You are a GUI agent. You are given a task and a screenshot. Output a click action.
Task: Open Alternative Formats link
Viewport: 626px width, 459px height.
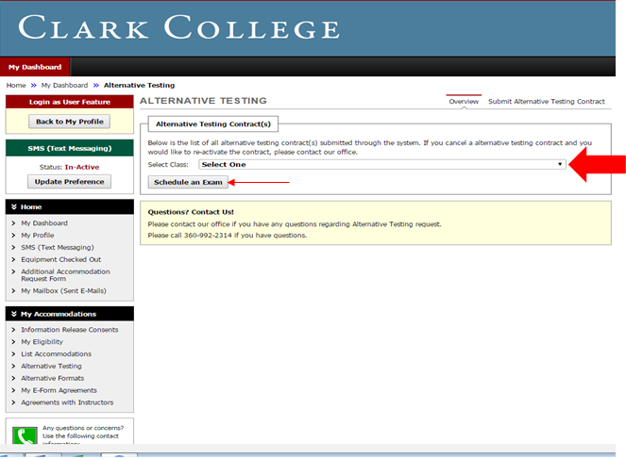(52, 378)
